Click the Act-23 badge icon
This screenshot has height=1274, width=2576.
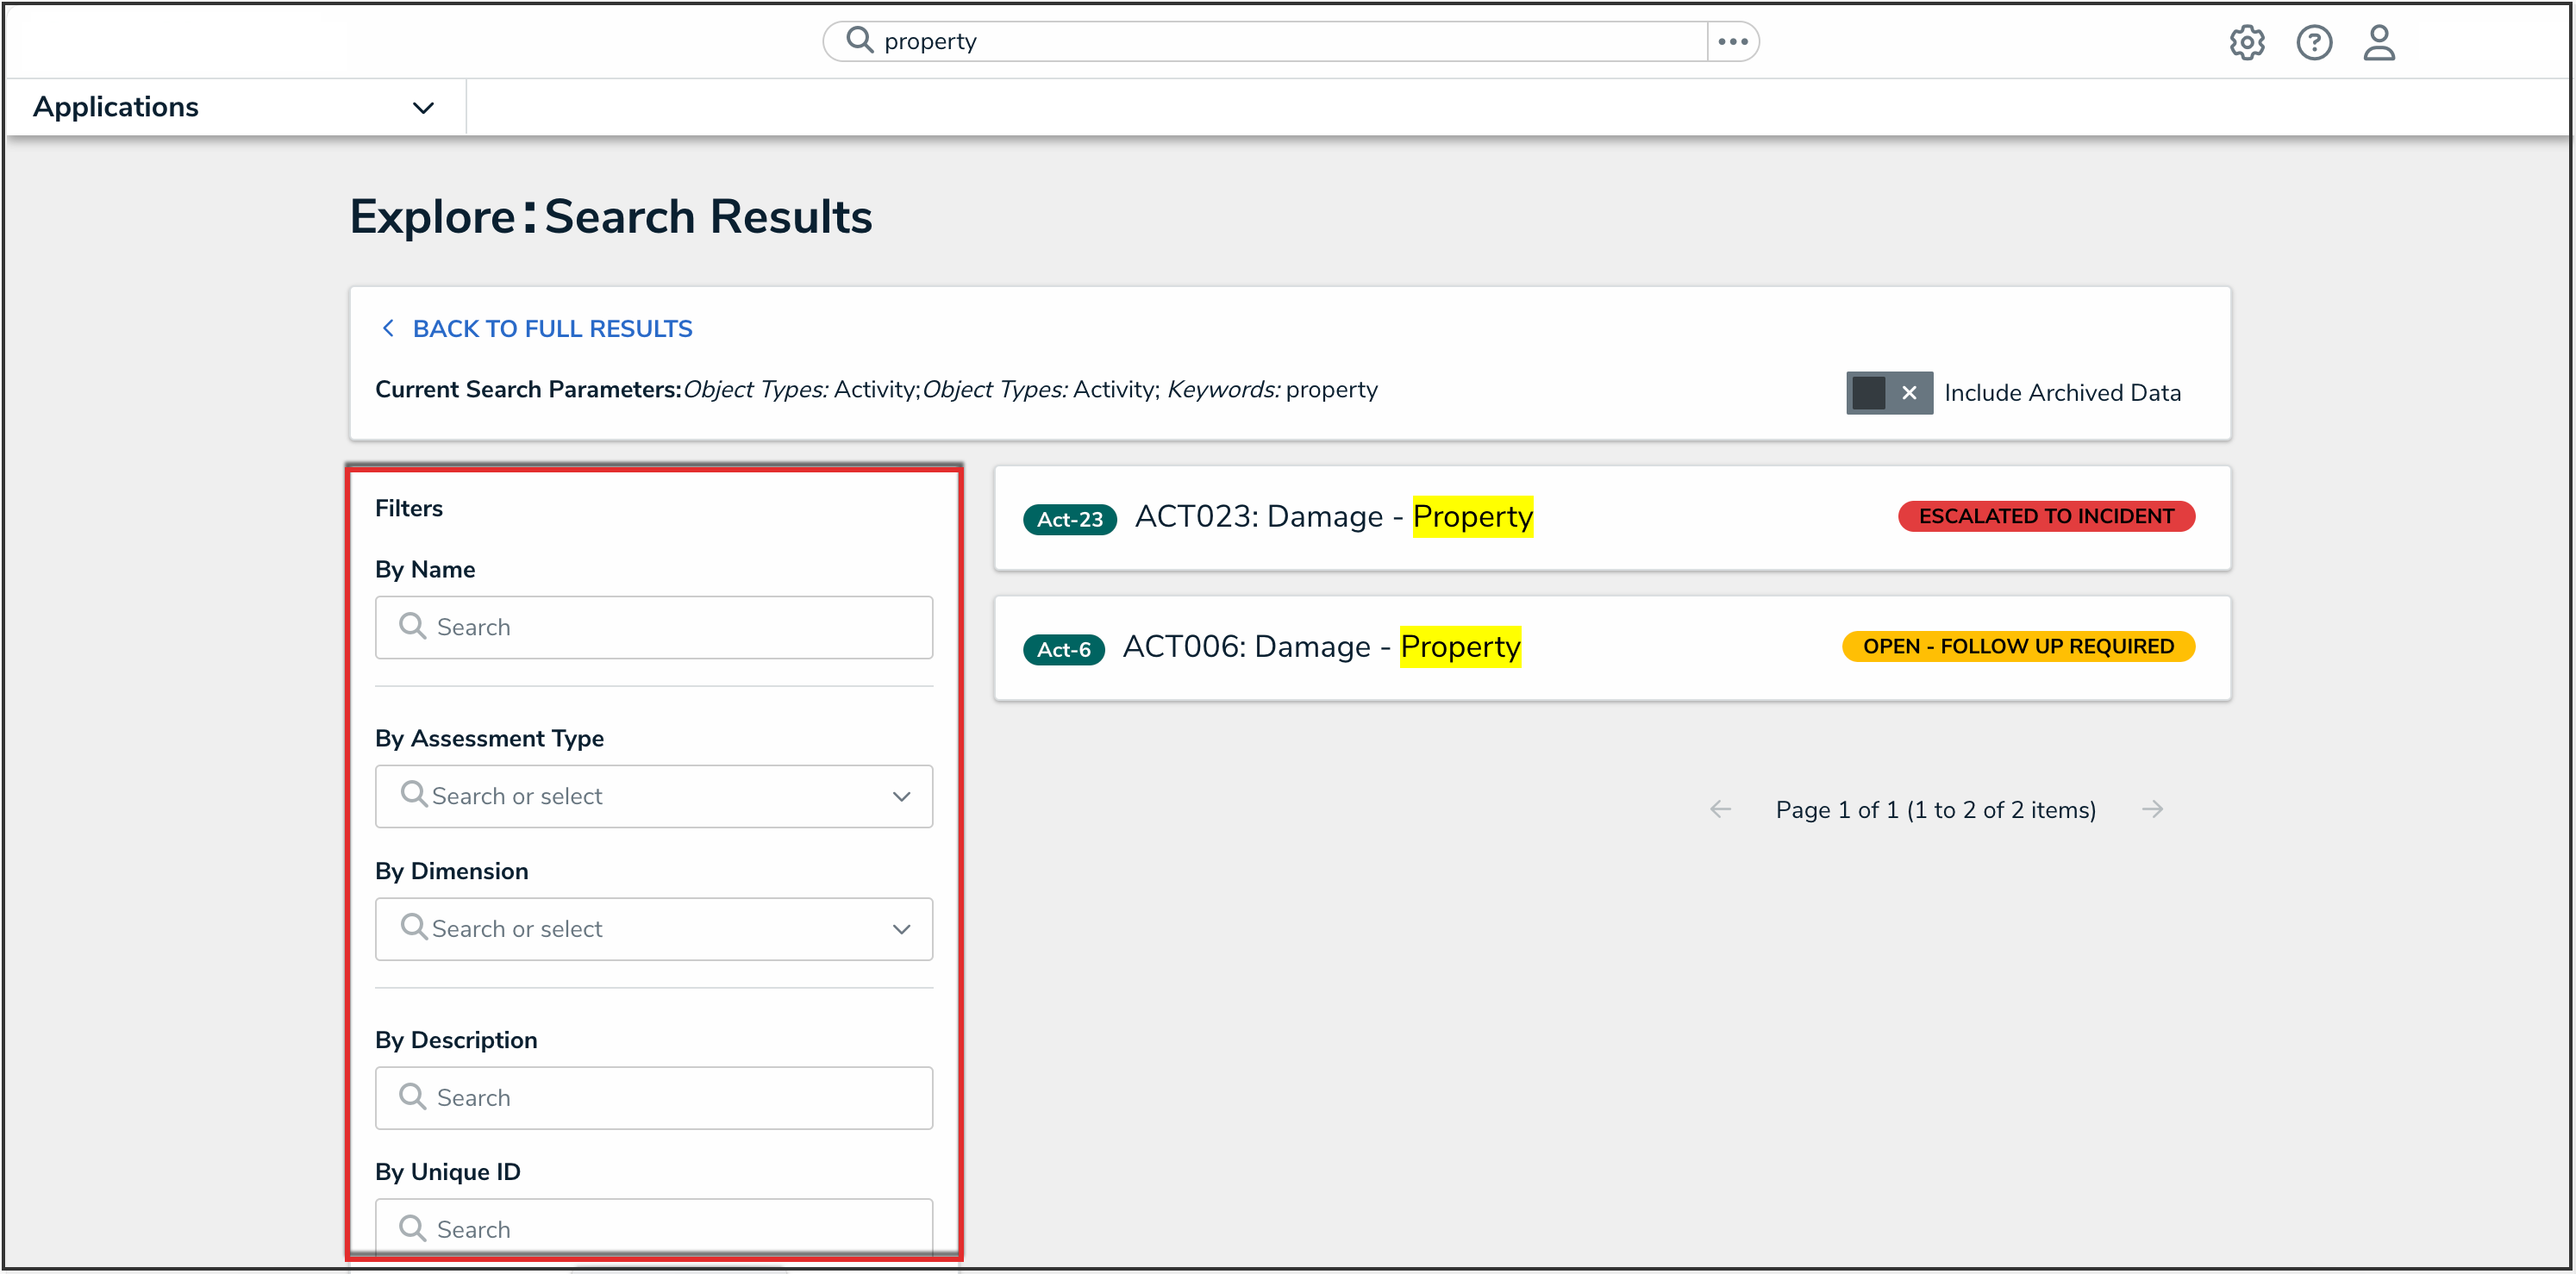tap(1069, 519)
